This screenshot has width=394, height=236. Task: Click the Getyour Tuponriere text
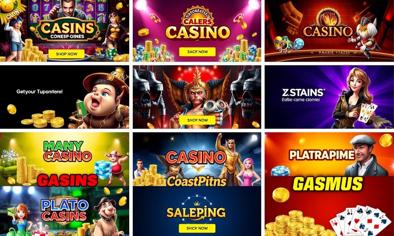pyautogui.click(x=39, y=92)
